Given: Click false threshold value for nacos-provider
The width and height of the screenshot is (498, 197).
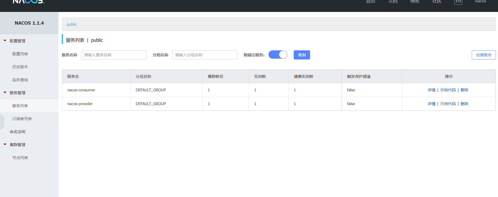Looking at the screenshot, I should pos(351,104).
